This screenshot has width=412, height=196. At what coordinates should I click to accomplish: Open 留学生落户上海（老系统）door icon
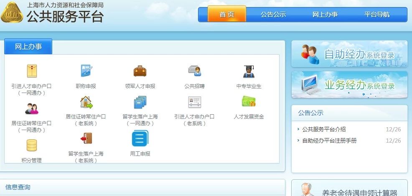click(x=86, y=138)
